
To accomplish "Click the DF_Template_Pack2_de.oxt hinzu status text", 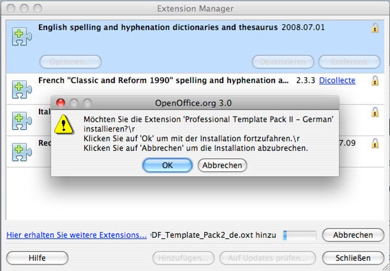I will 214,235.
